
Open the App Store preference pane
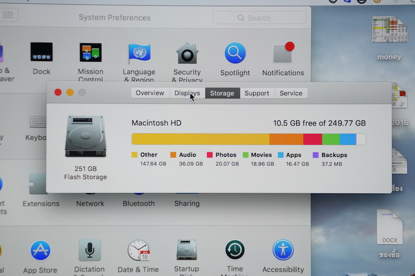pyautogui.click(x=40, y=251)
